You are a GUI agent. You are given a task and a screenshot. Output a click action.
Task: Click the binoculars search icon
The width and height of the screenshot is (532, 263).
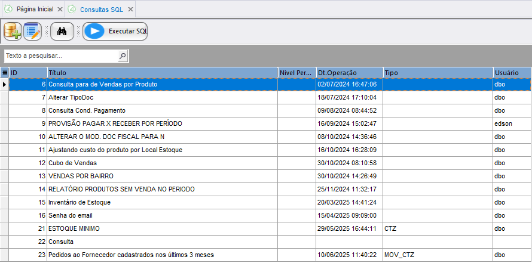60,32
